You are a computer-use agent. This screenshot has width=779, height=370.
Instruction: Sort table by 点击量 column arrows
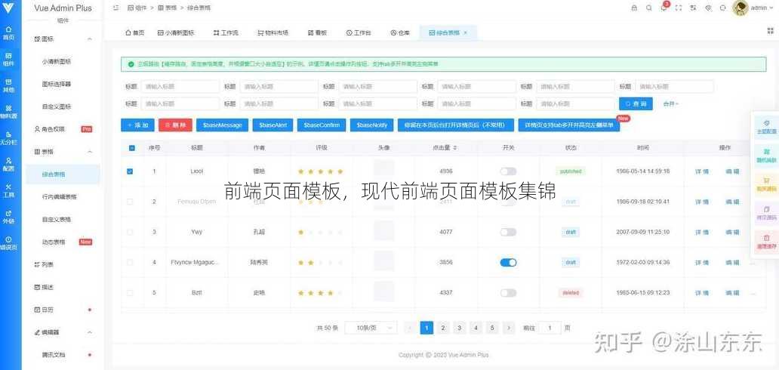point(455,148)
